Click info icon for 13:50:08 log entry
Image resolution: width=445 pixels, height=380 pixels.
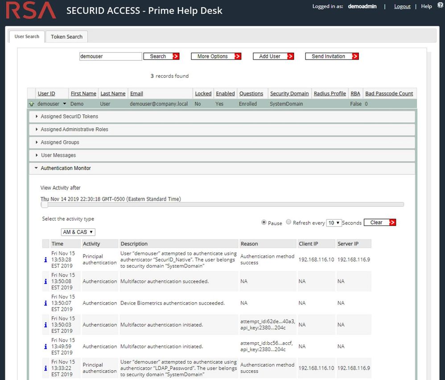pos(45,282)
